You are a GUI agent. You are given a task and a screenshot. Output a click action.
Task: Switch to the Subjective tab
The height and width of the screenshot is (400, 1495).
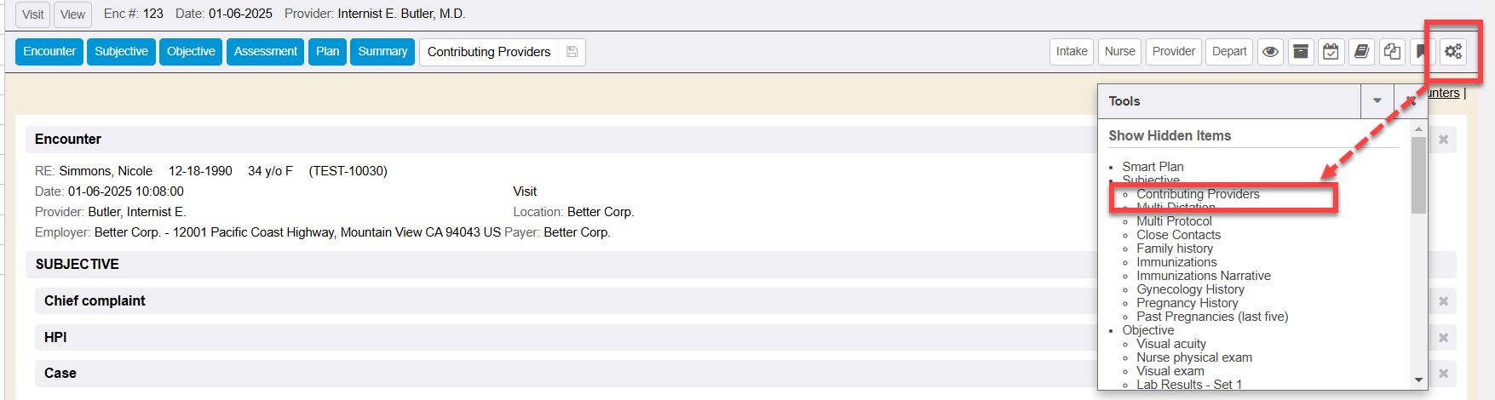pyautogui.click(x=121, y=52)
